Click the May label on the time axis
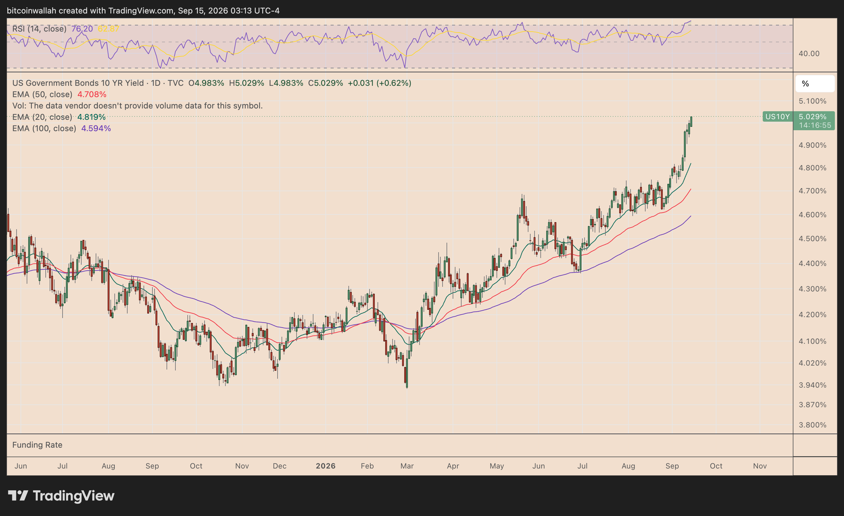Image resolution: width=844 pixels, height=516 pixels. pos(497,466)
